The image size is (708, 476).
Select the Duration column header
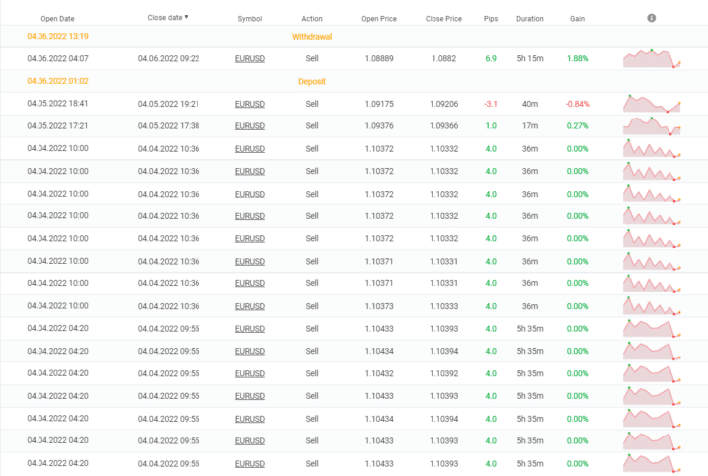click(x=529, y=18)
